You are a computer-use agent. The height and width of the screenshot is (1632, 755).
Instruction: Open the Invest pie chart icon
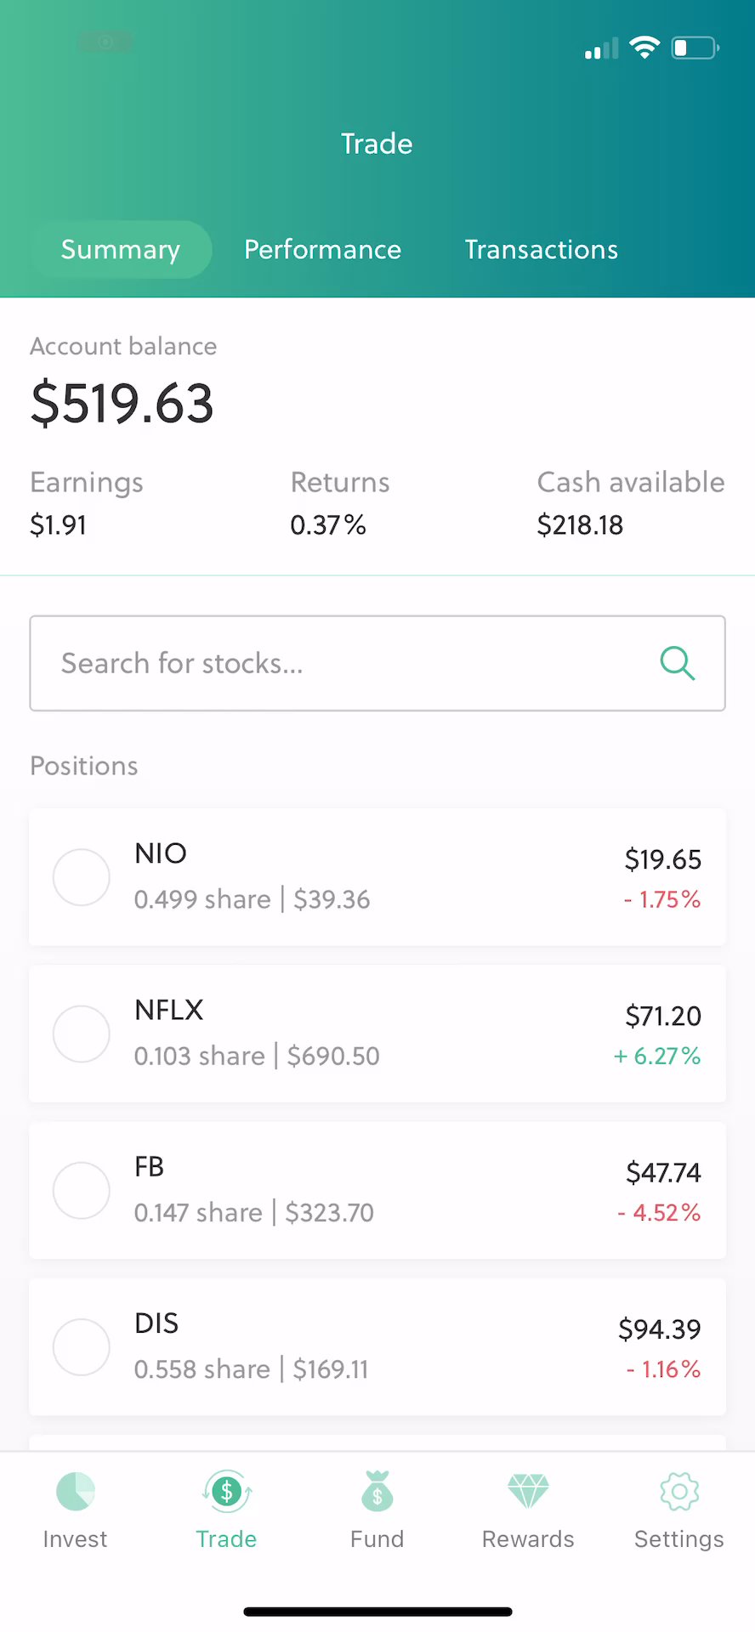[x=75, y=1492]
